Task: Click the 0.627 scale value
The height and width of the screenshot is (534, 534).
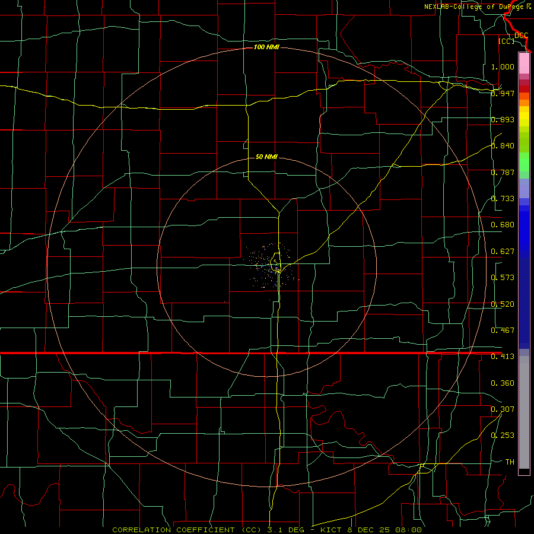Action: pos(503,252)
